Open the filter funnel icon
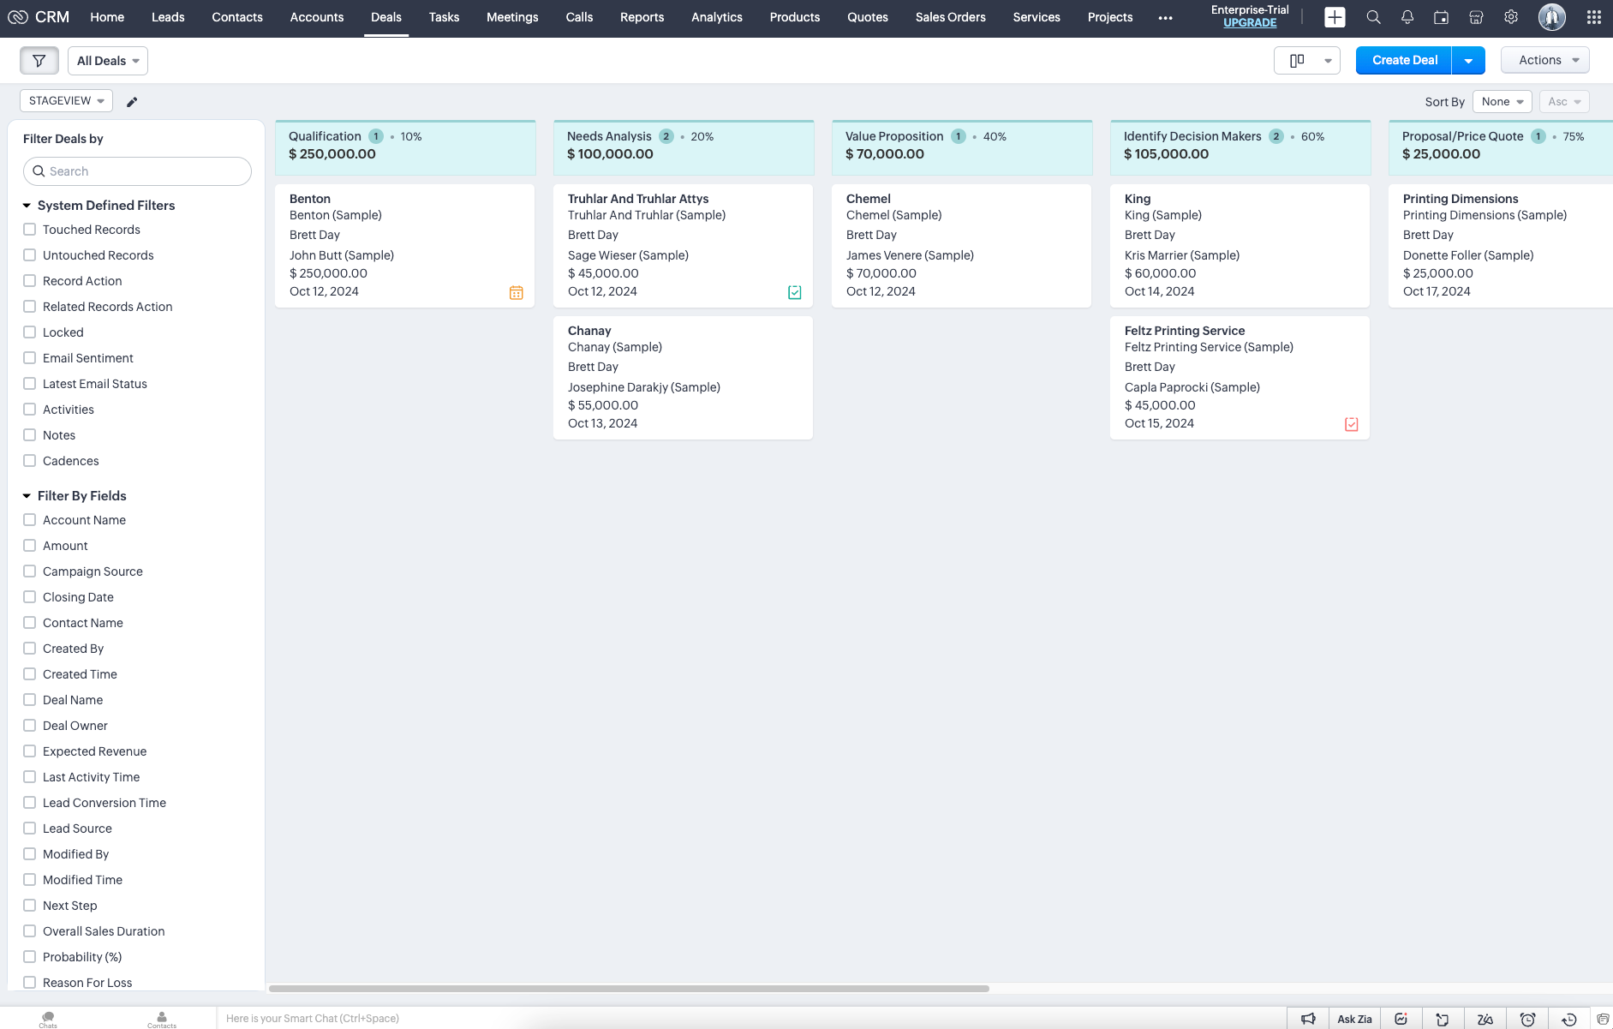The image size is (1613, 1029). [39, 60]
